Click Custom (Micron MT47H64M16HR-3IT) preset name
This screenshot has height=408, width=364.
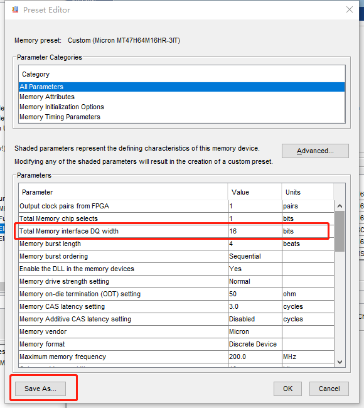(x=124, y=41)
